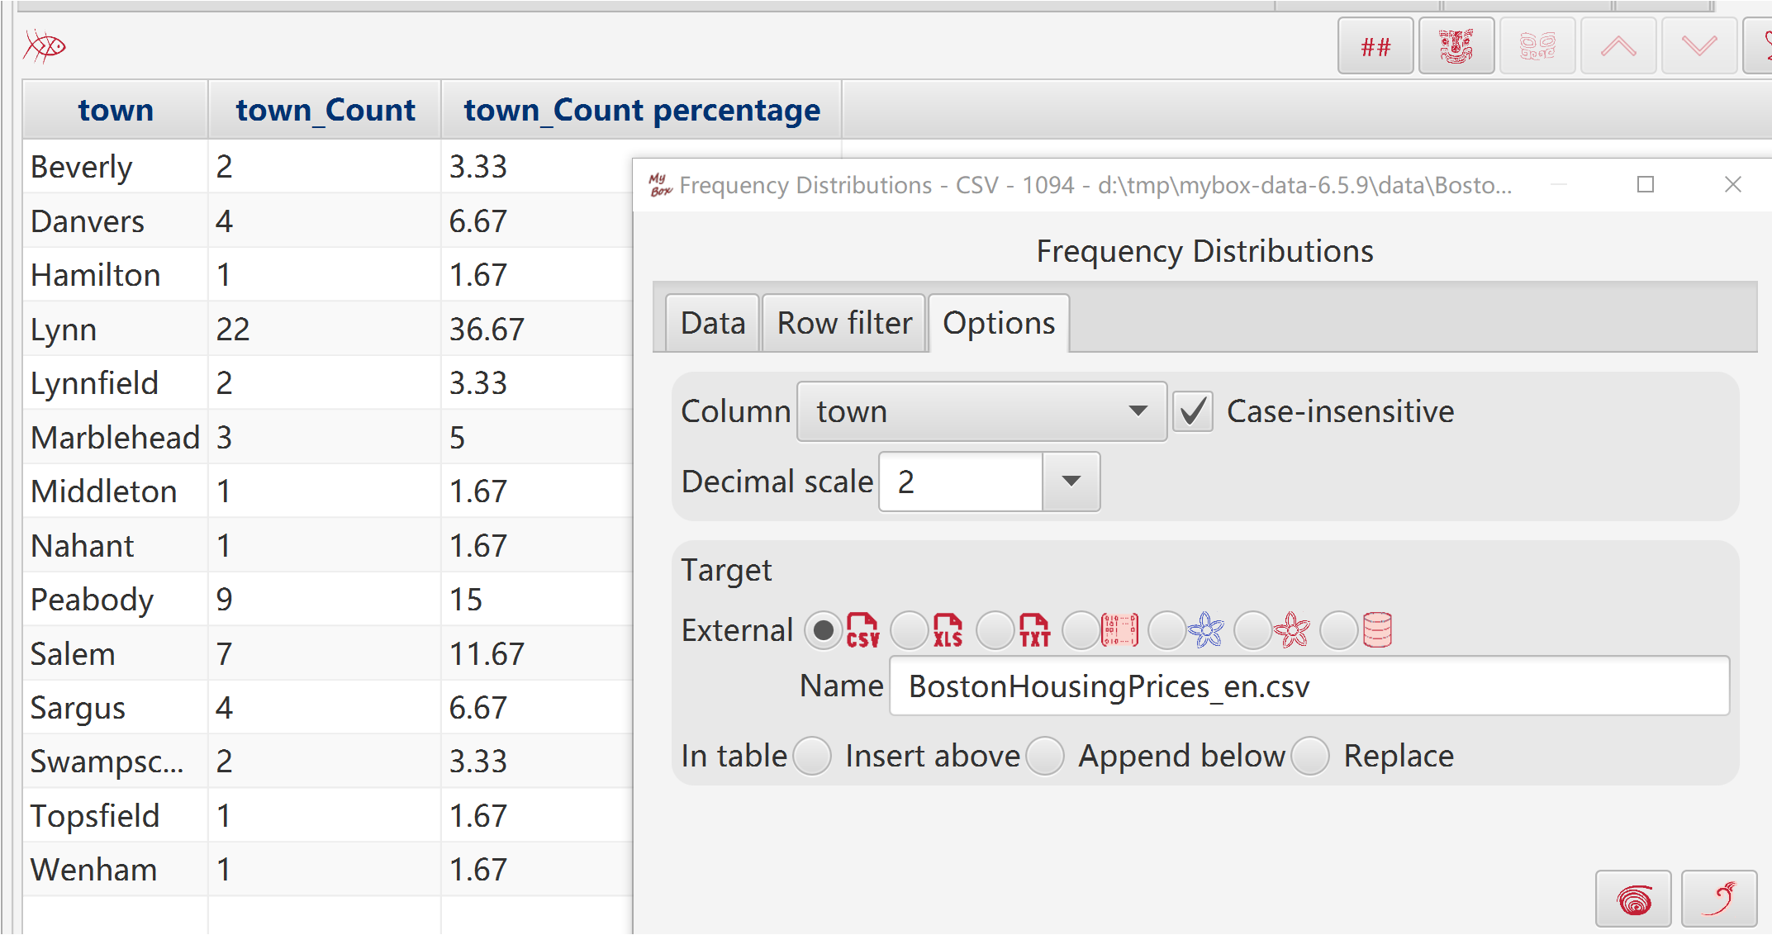This screenshot has width=1772, height=935.
Task: Click the red spiral shell button
Action: point(1633,899)
